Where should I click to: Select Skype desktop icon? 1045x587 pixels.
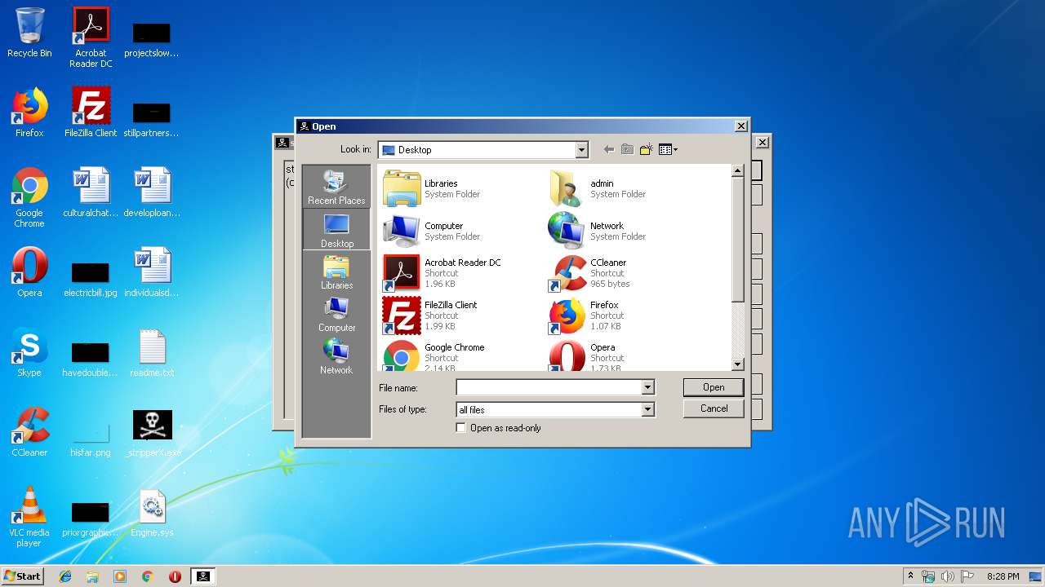[29, 352]
